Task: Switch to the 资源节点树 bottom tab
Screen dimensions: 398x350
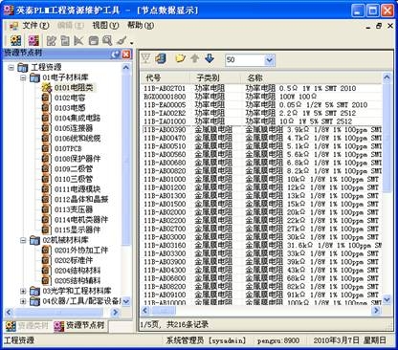Action: [x=80, y=325]
